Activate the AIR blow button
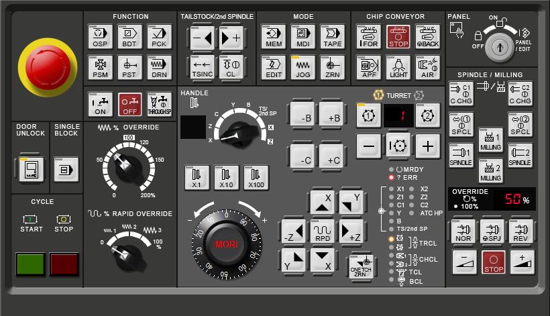Screen dimensions: 550x316 [x=427, y=67]
